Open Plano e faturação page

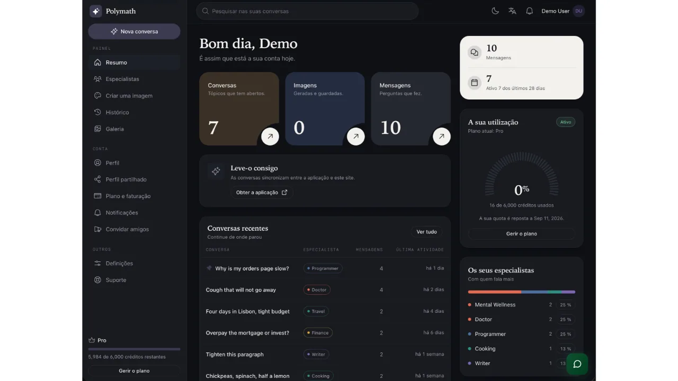click(x=134, y=196)
